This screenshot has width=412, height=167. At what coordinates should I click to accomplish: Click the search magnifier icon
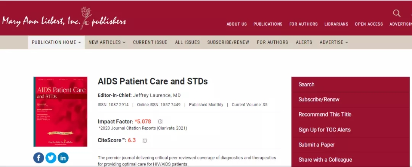[x=397, y=13]
